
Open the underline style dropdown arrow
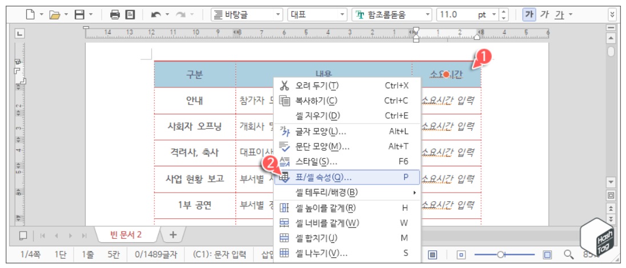tap(570, 15)
